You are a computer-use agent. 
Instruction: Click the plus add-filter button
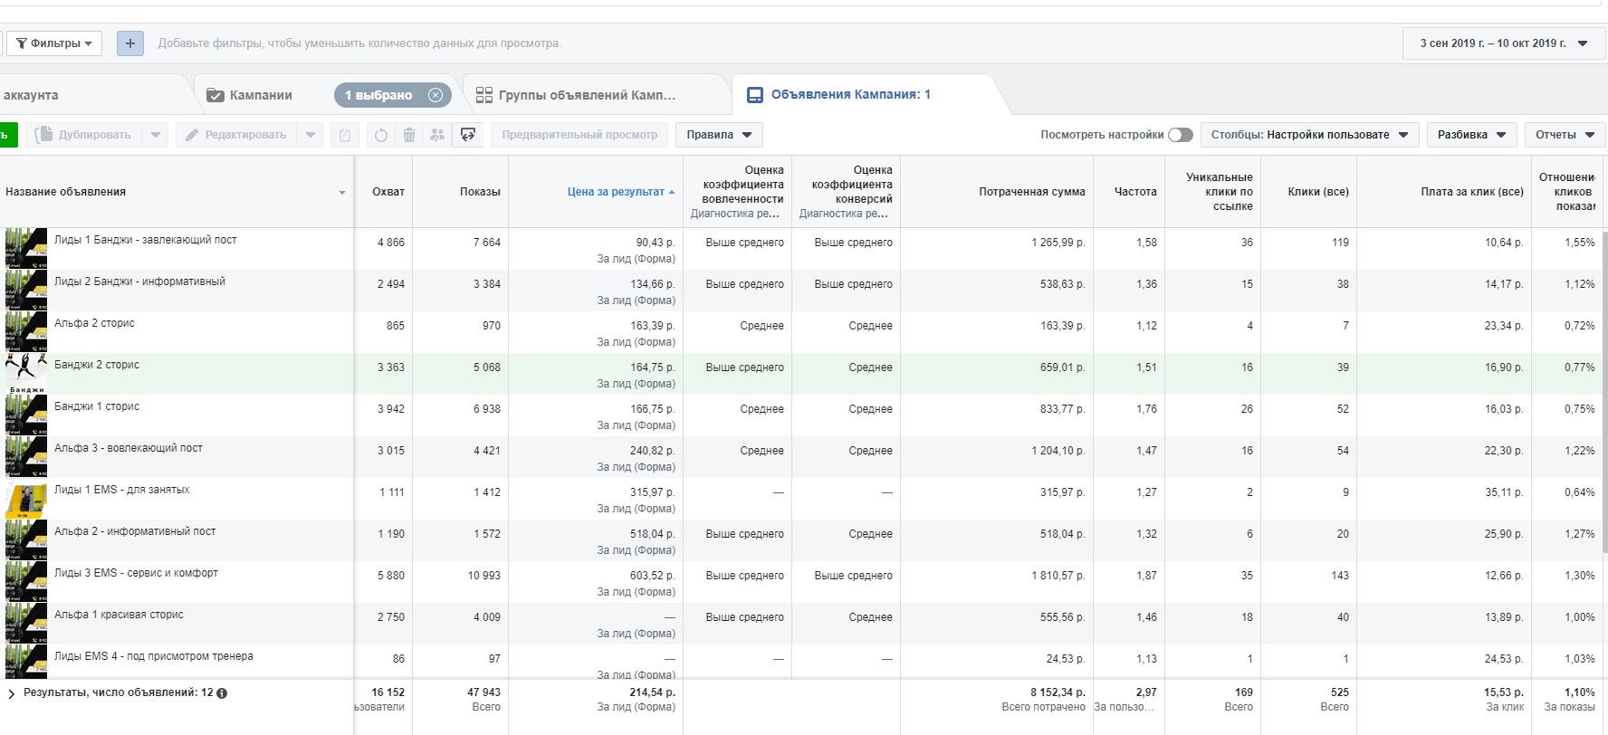click(x=130, y=43)
